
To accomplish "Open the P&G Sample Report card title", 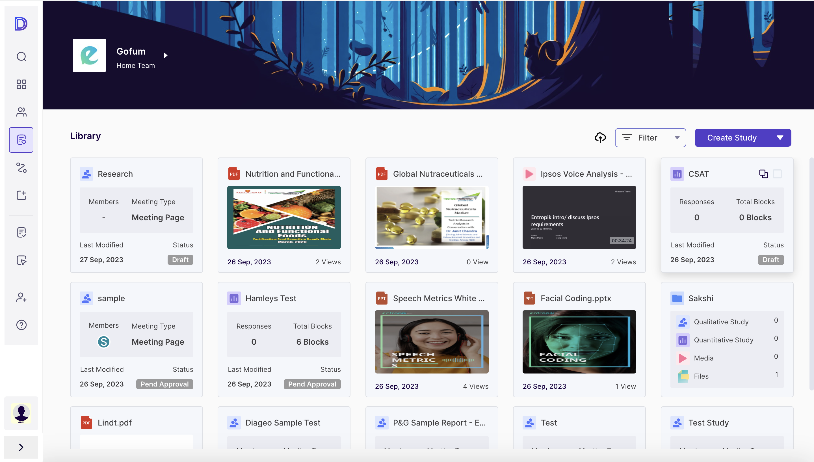I will [x=439, y=422].
